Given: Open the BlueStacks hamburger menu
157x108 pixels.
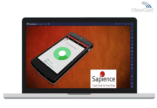Looking at the screenshot, I should [x=119, y=24].
